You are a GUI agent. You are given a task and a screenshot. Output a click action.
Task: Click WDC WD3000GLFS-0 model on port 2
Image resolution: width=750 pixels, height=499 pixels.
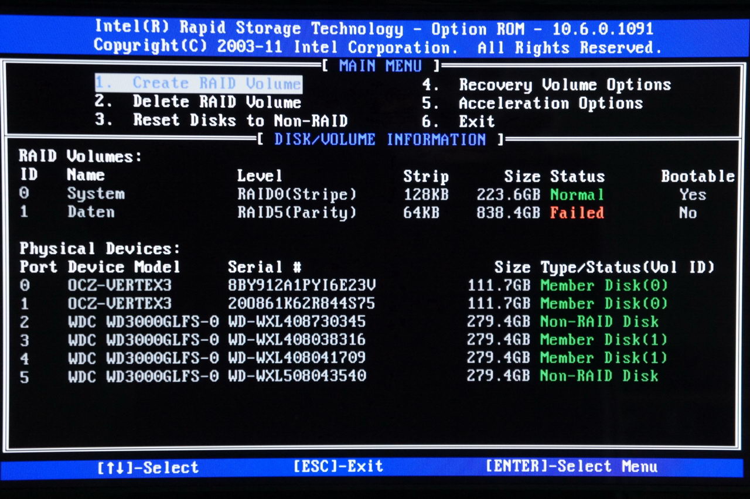pos(143,322)
